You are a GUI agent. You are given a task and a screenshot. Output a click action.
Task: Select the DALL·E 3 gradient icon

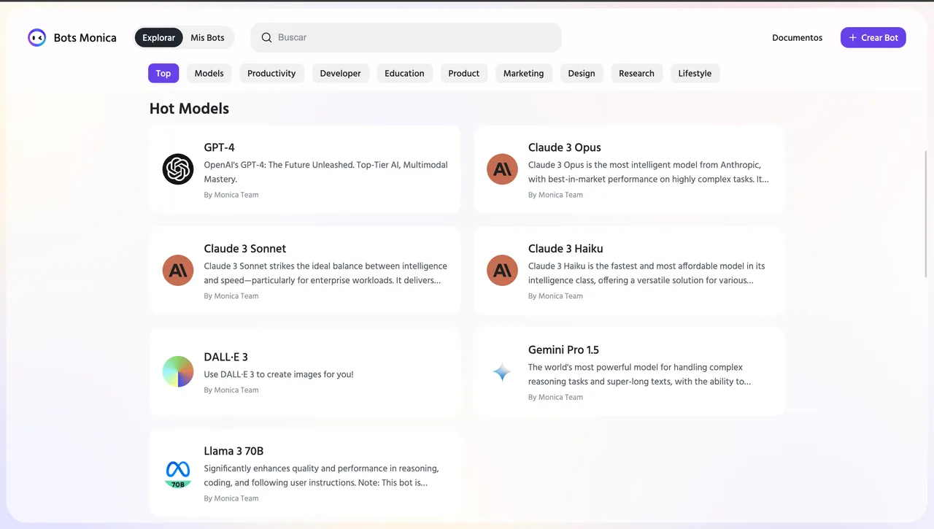(x=178, y=371)
